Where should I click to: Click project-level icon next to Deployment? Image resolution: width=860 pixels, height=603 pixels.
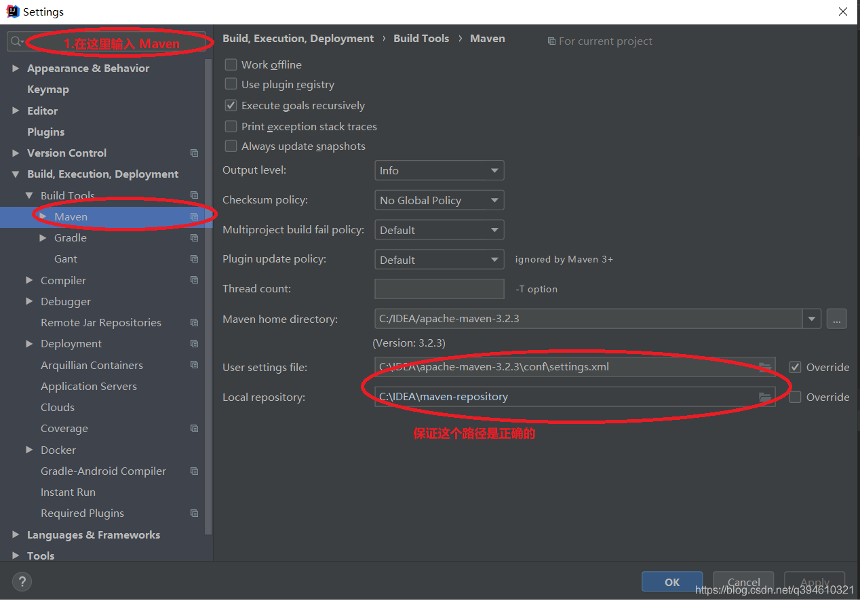pyautogui.click(x=195, y=344)
